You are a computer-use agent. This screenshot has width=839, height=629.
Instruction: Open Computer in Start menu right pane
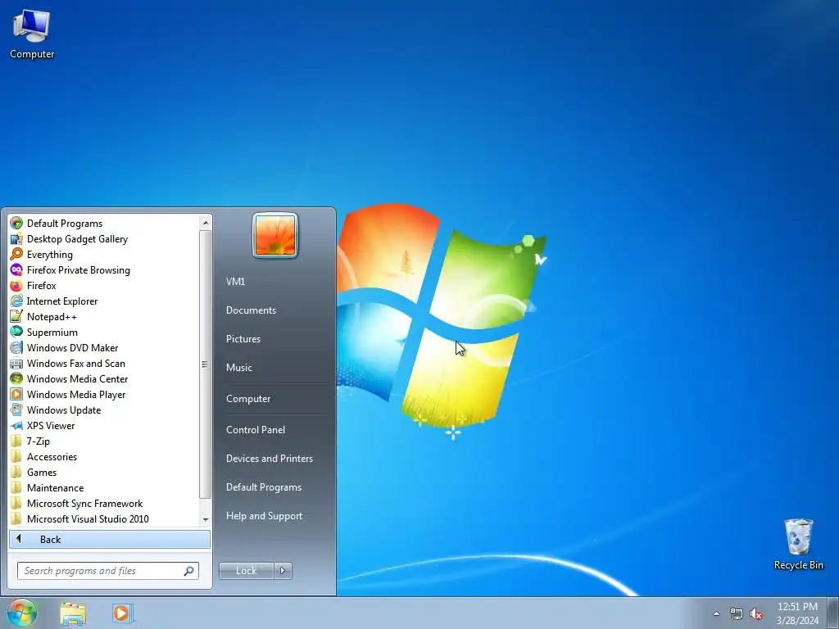[x=248, y=399]
